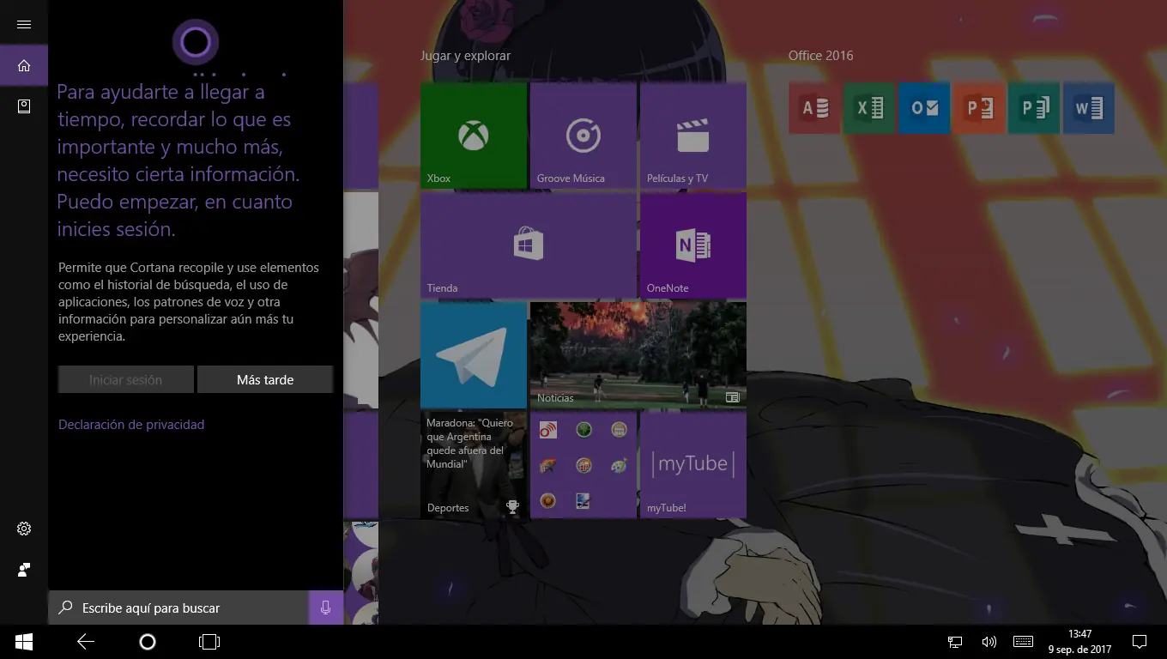Launch the OneNote tile
This screenshot has width=1167, height=659.
692,245
